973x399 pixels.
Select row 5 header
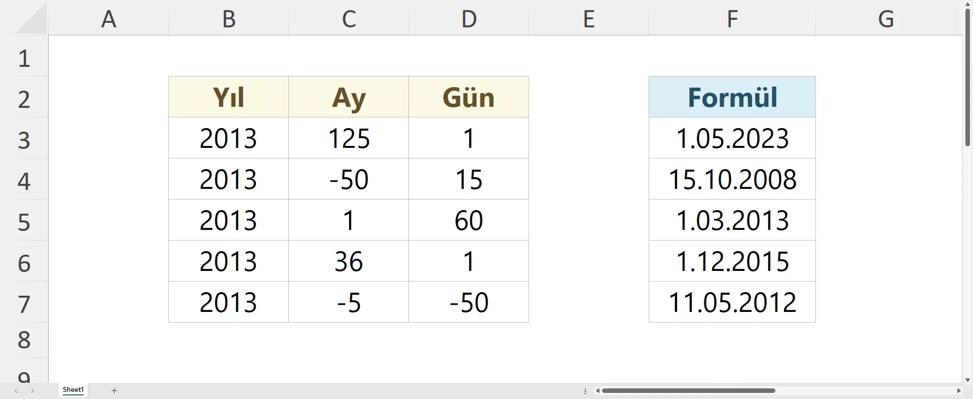click(x=24, y=220)
